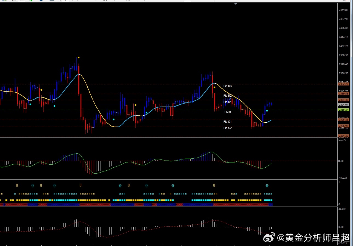
Task: Select the Fib R3 level label
Action: (227, 86)
